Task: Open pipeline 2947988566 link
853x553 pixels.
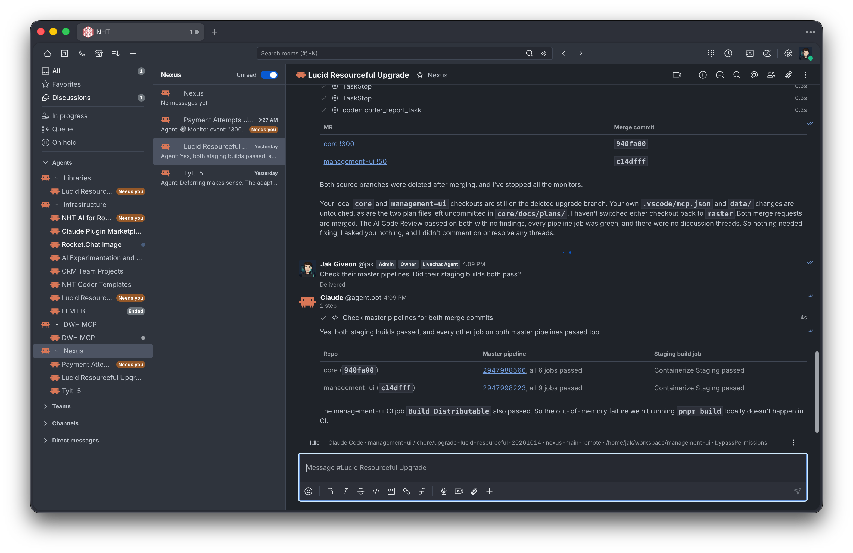Action: (504, 370)
